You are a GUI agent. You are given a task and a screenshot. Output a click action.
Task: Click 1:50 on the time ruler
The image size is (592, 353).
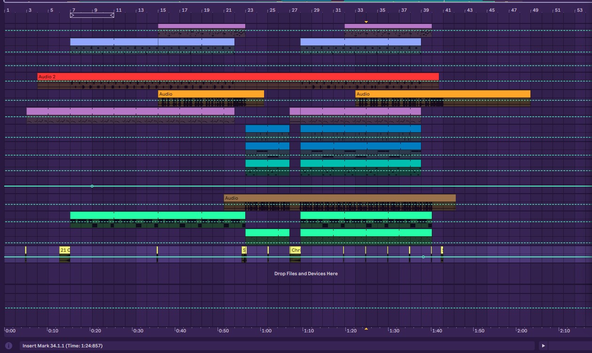[479, 331]
